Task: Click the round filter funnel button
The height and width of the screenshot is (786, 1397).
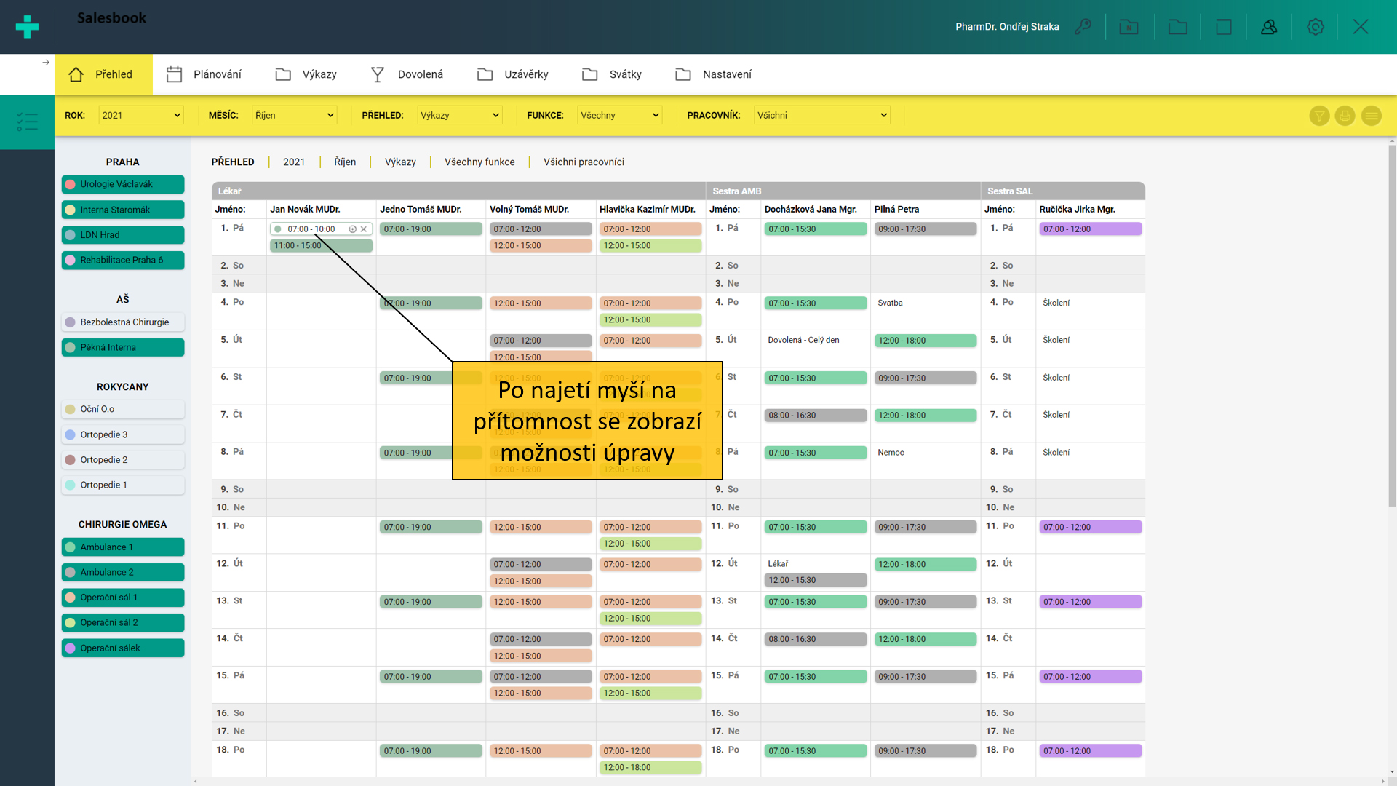Action: pyautogui.click(x=1319, y=116)
